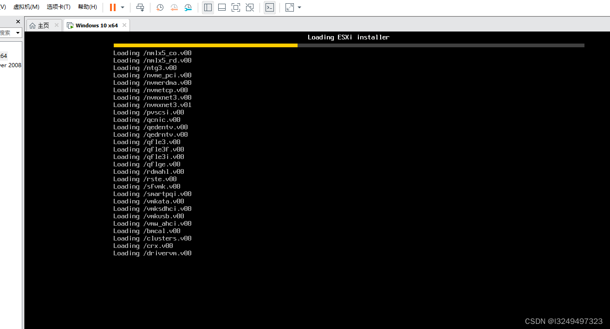Click the Unity mode icon
This screenshot has width=610, height=329.
click(250, 7)
